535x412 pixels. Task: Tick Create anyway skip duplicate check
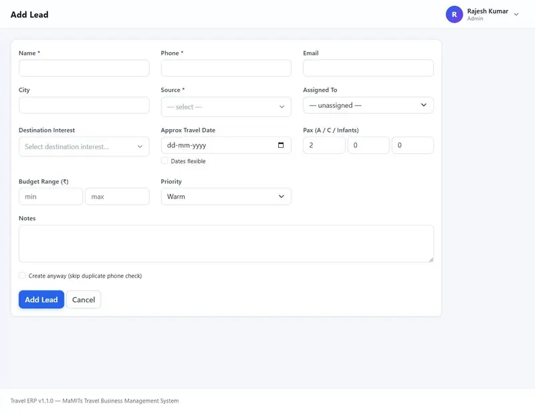pyautogui.click(x=22, y=276)
